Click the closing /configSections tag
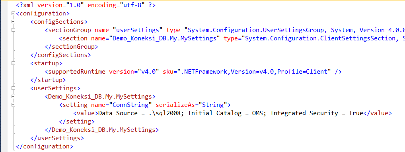405x152 pixels. (61, 55)
